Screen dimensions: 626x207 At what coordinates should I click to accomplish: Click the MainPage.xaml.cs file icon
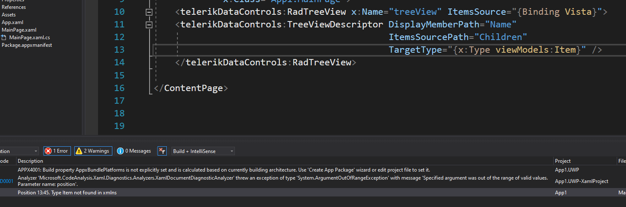[4, 38]
